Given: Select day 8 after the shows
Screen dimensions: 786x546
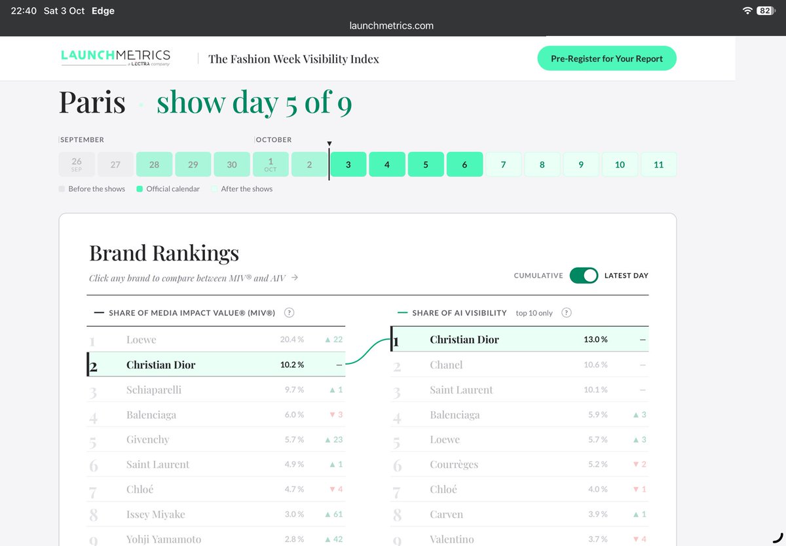Looking at the screenshot, I should click(542, 164).
